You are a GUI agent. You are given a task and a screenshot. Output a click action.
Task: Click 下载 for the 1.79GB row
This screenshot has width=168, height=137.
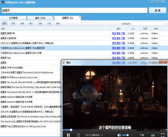coord(123,53)
